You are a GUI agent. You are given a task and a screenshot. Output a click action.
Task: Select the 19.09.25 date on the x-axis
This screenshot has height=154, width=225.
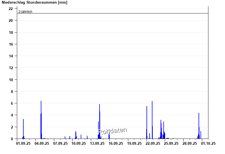pyautogui.click(x=134, y=143)
